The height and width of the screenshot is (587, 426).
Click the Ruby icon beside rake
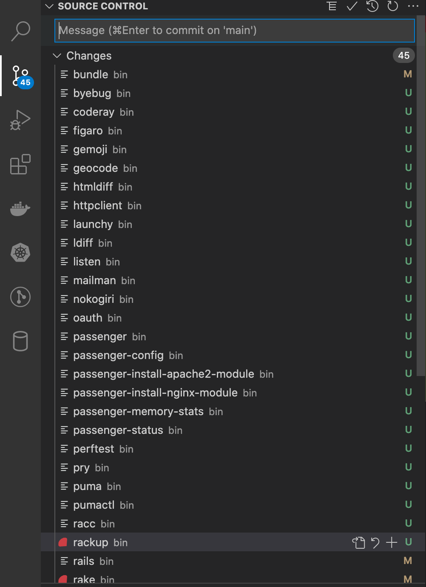(63, 579)
